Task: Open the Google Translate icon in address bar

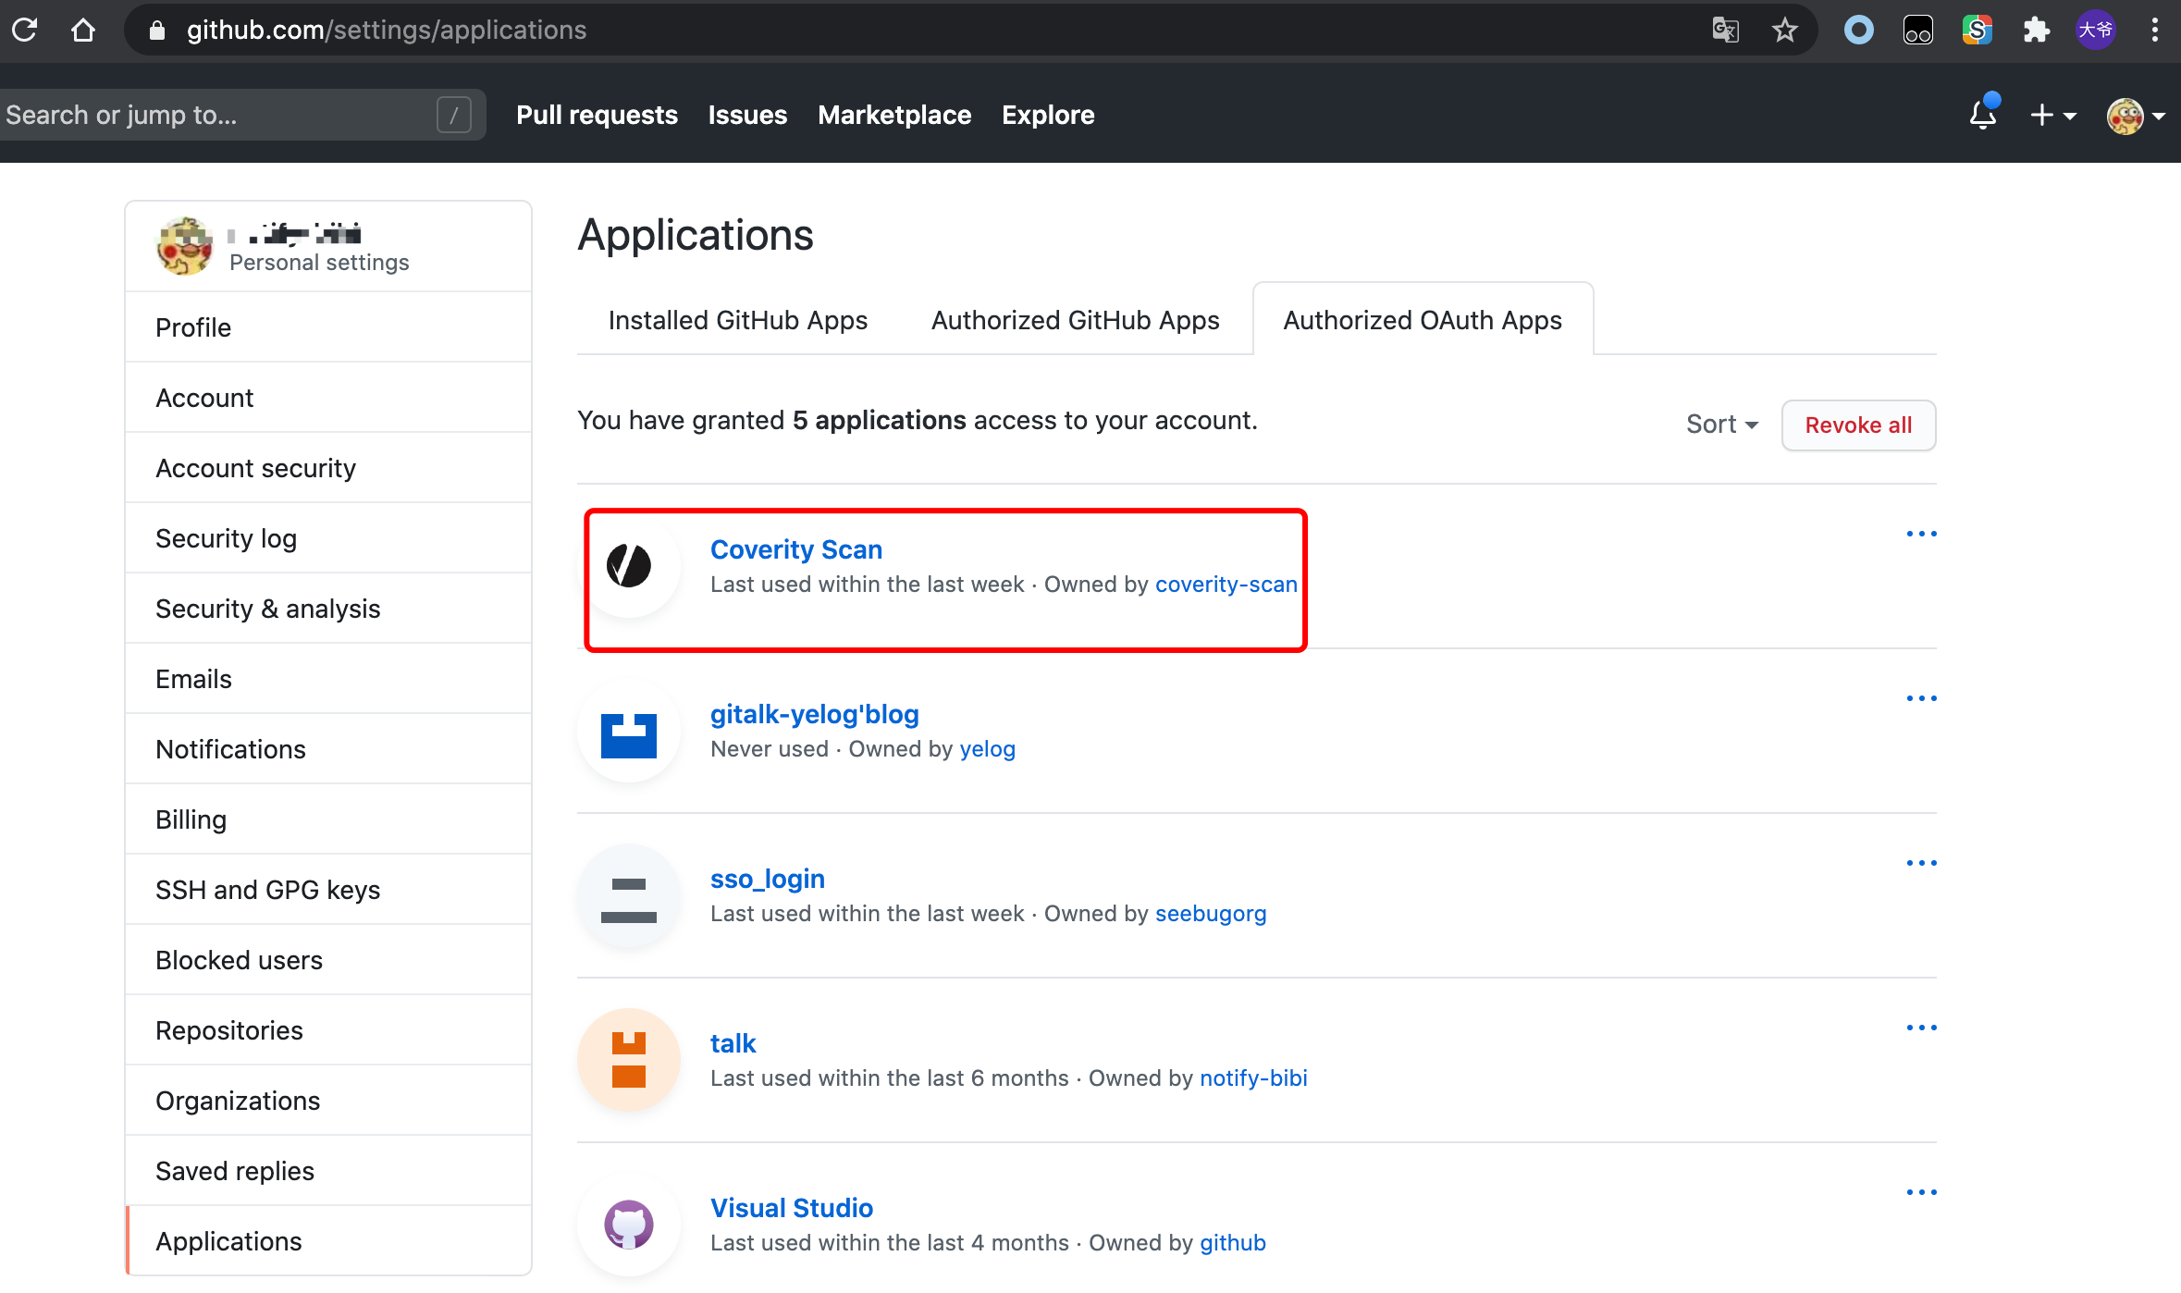Action: click(x=1725, y=31)
